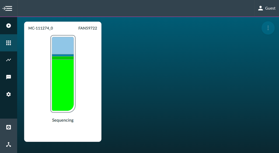Click the bright green segment of flow cell bar
279x153 pixels.
coord(63,85)
